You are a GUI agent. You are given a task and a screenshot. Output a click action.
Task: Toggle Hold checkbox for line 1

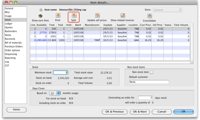(x=68, y=29)
